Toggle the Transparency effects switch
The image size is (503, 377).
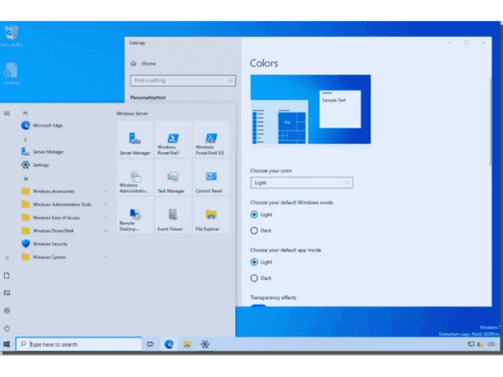click(258, 305)
